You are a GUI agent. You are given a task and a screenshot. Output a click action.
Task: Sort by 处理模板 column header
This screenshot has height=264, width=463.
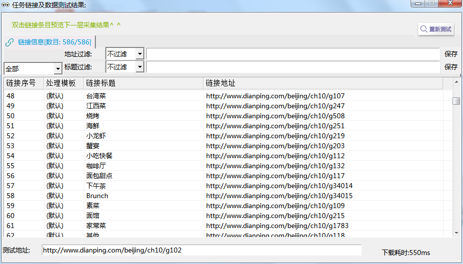coord(64,83)
